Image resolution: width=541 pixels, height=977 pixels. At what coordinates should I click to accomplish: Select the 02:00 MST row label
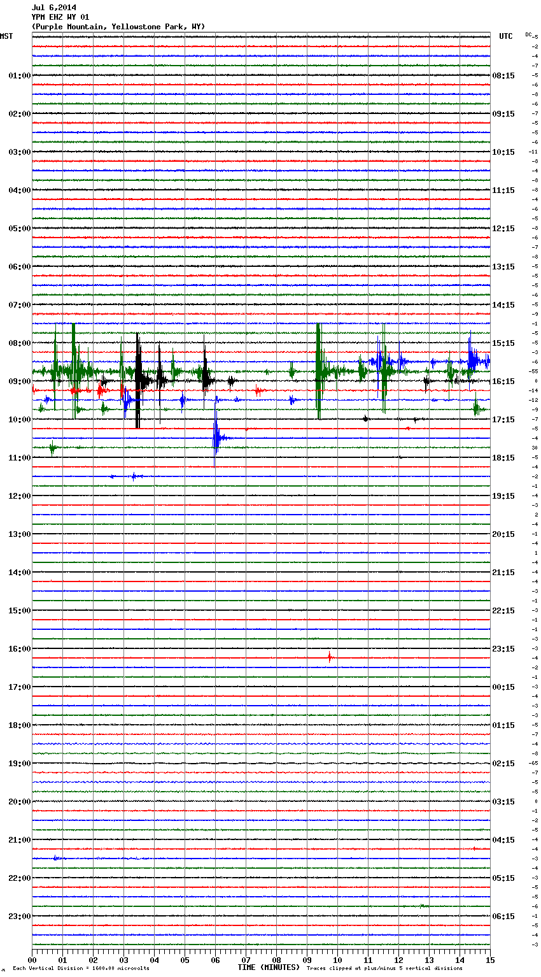20,114
